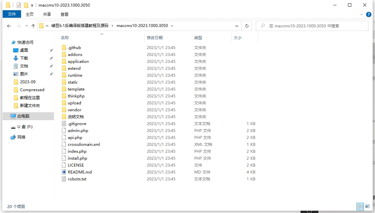Select the 说明文档 folder name

coord(76,117)
